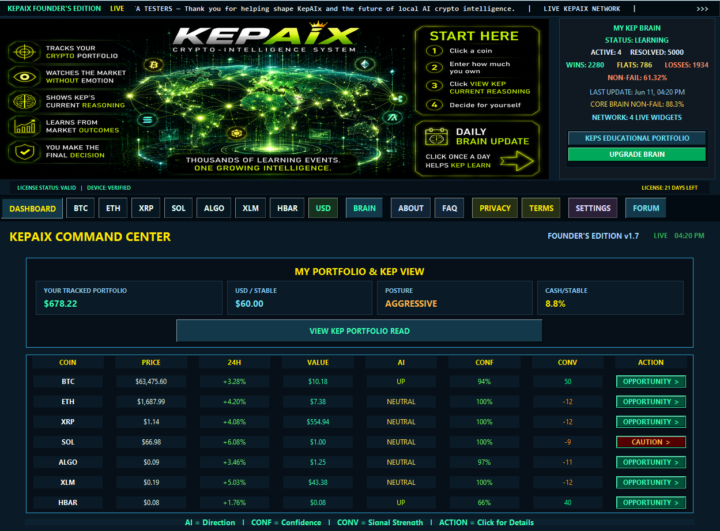Screen dimensions: 720x531
Task: Click OPPORTUNITY button in ALGO row
Action: click(651, 462)
